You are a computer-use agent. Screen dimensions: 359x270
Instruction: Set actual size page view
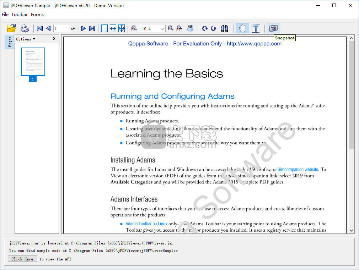click(105, 28)
